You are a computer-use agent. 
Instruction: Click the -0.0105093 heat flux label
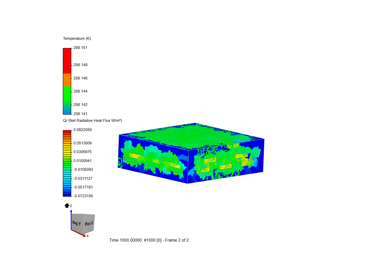pos(83,170)
